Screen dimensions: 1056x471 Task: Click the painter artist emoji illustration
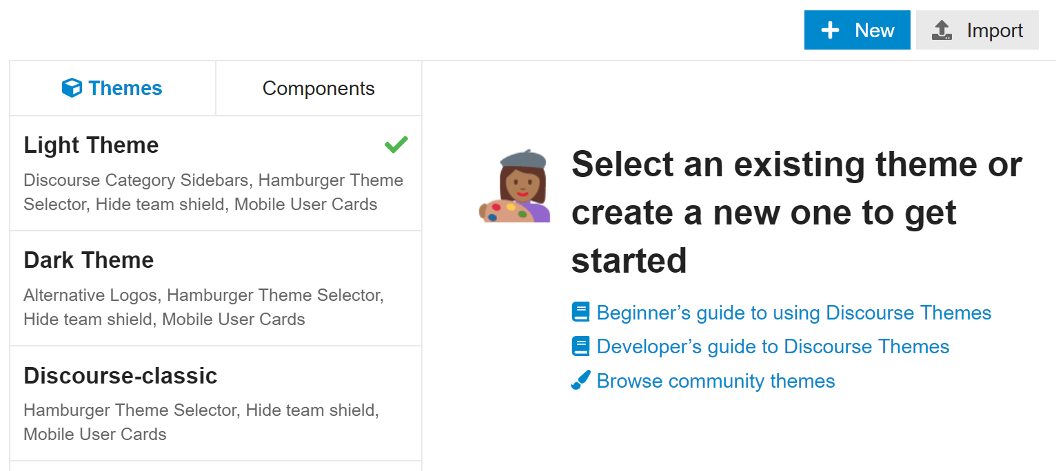[514, 190]
